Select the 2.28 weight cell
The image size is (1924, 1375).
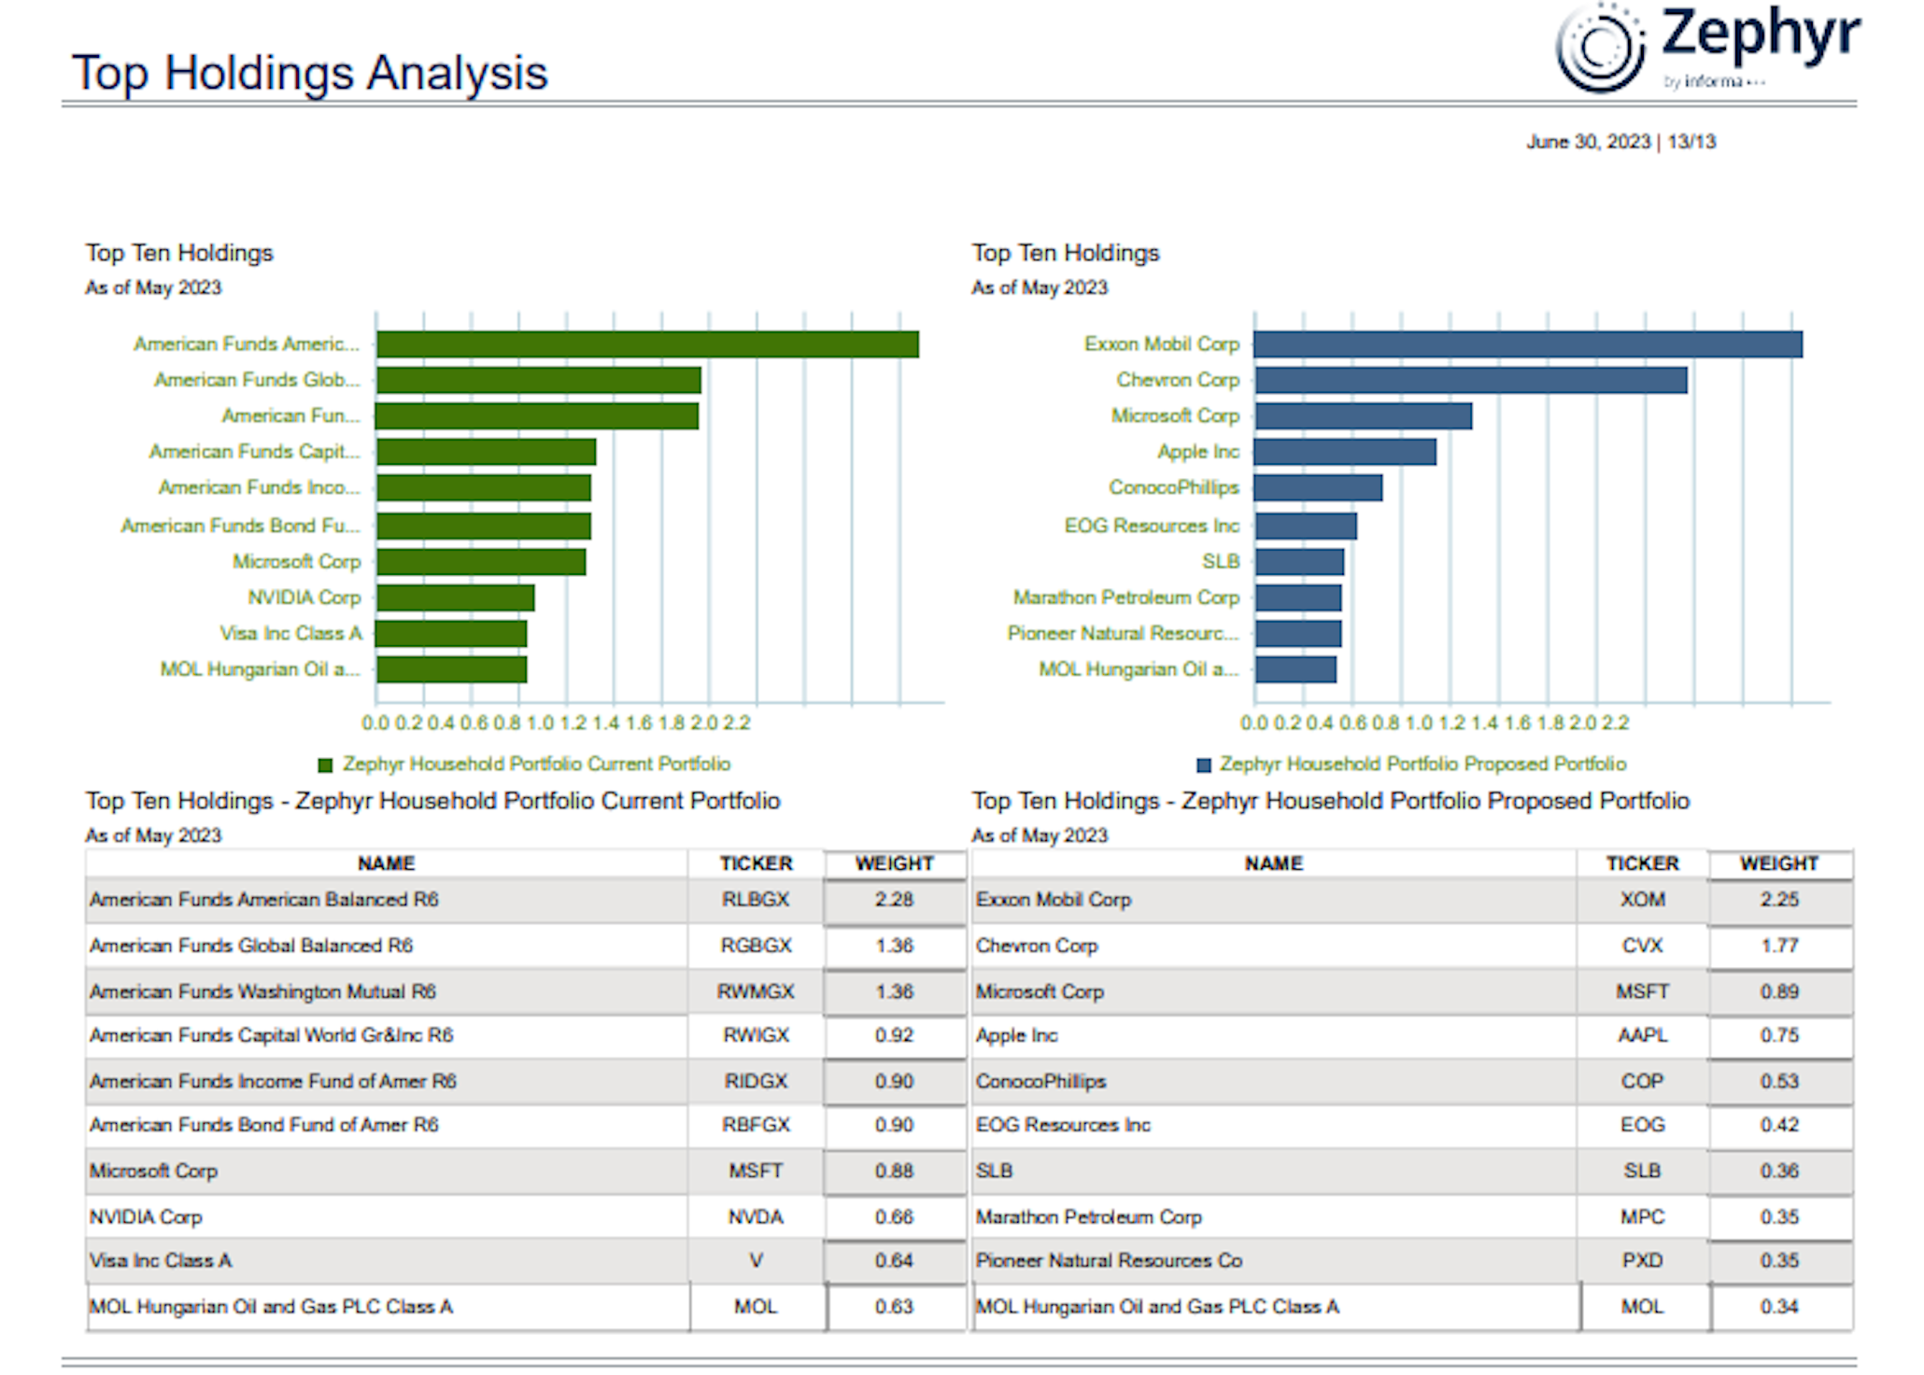coord(894,900)
